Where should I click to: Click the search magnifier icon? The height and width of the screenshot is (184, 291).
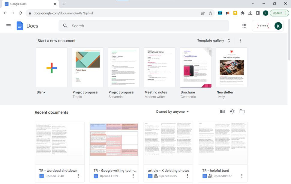pos(65,26)
